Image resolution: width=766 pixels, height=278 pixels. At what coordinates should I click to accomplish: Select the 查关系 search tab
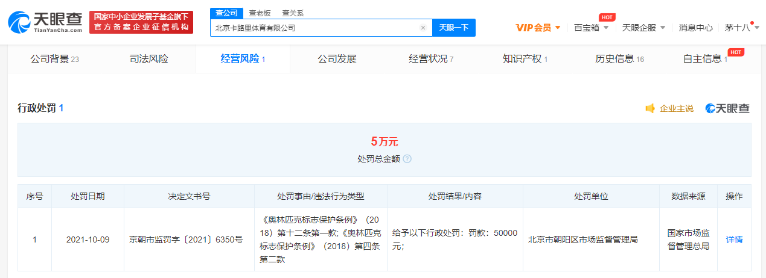point(293,13)
